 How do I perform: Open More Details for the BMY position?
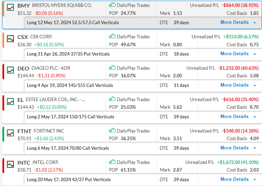[x=234, y=22]
